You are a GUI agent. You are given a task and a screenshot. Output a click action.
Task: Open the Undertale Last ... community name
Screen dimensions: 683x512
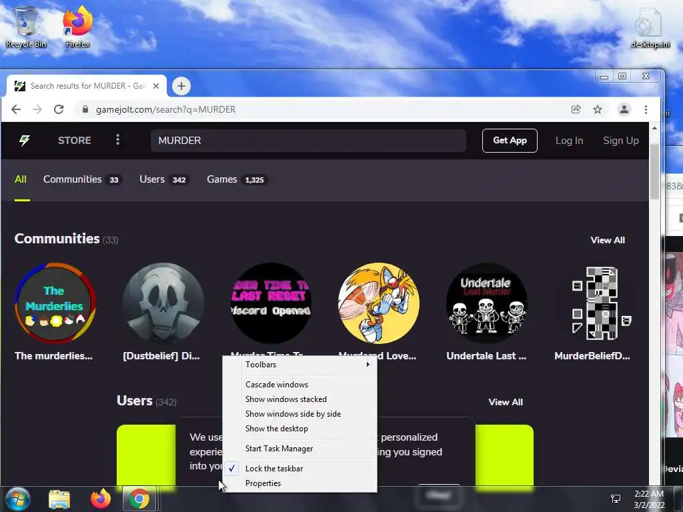point(486,356)
